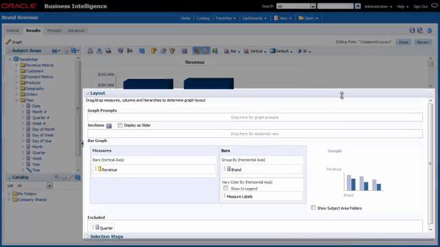Image resolution: width=440 pixels, height=247 pixels.
Task: Click the export icon in graph toolbar
Action: point(99,51)
